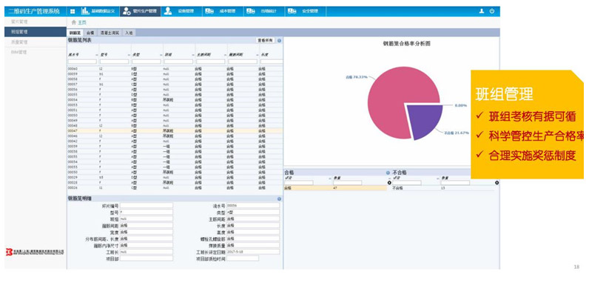Open 设备管理 via its person icon
Viewport: 589px width, 286px height.
click(x=168, y=11)
